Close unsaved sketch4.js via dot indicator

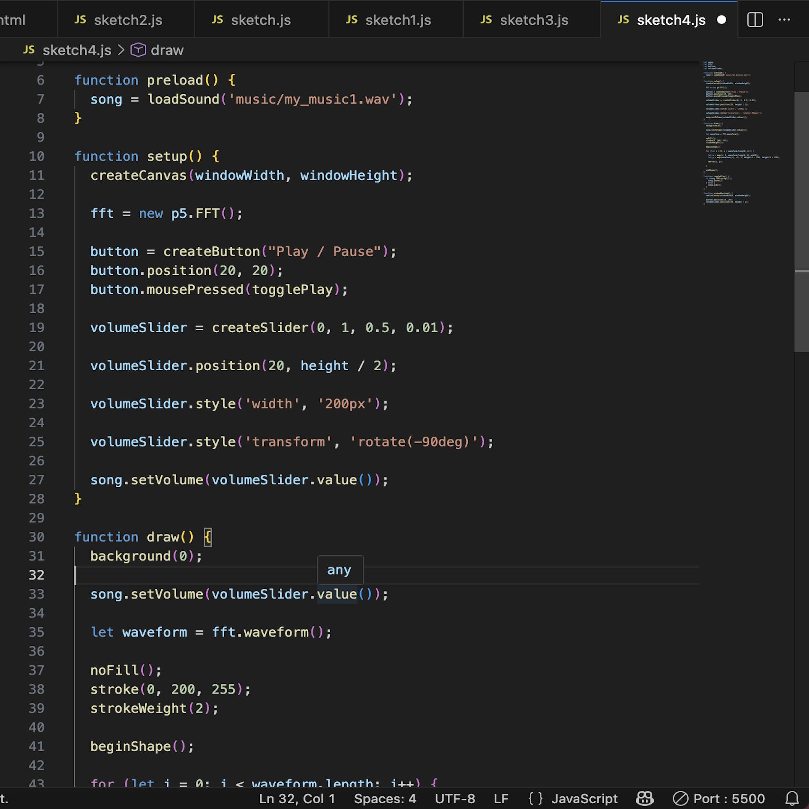pos(721,20)
